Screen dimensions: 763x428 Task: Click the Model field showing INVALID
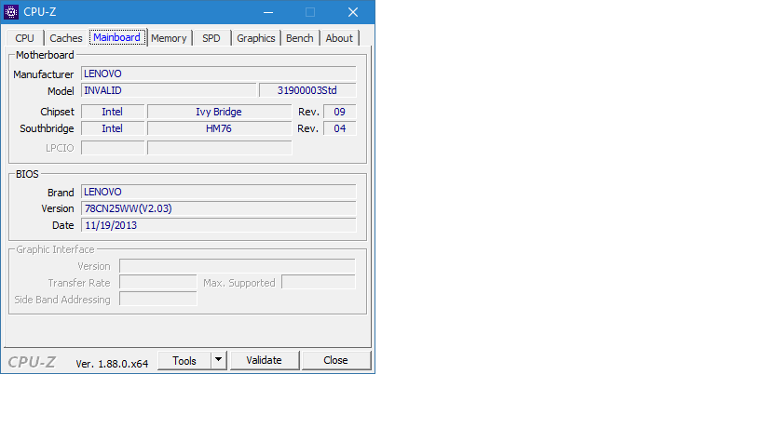tap(169, 90)
